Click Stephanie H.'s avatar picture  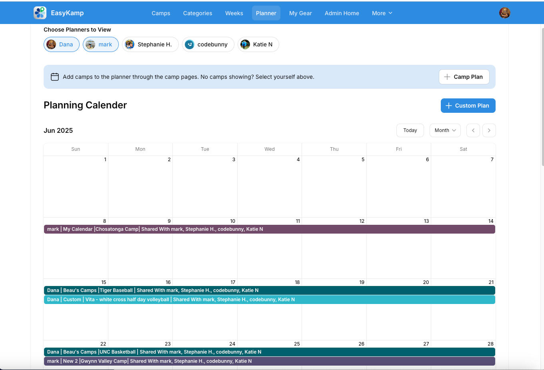pyautogui.click(x=130, y=44)
